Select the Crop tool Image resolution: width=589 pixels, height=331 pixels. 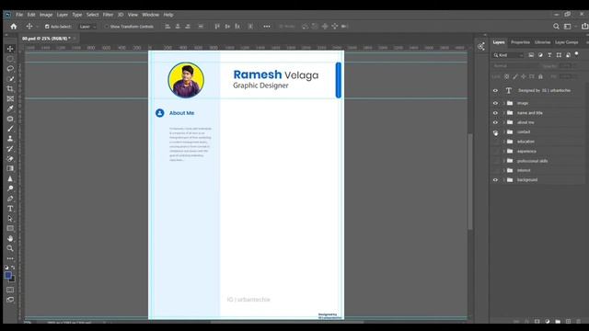pos(10,89)
